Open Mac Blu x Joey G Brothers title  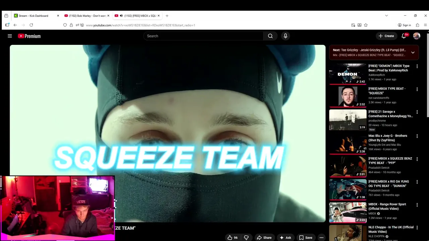pyautogui.click(x=388, y=138)
